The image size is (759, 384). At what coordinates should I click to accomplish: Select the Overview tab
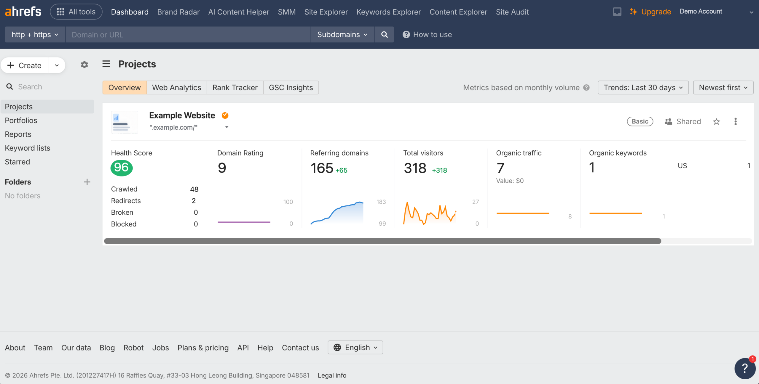(x=125, y=88)
